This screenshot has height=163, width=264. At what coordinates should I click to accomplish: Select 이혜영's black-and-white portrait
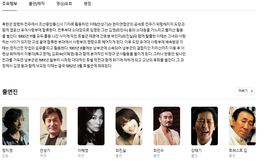[x=91, y=126]
